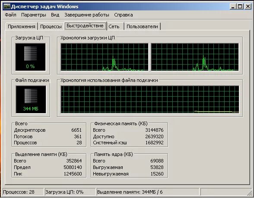Image resolution: width=254 pixels, height=198 pixels.
Task: Maximize the Task Manager window
Action: pyautogui.click(x=240, y=6)
